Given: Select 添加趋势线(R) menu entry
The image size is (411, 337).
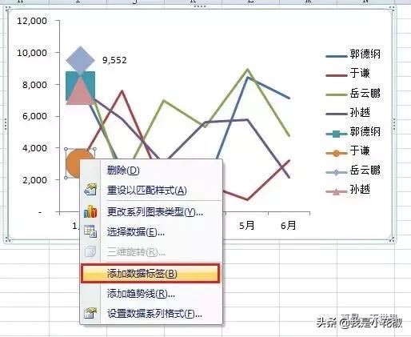Looking at the screenshot, I should point(151,294).
